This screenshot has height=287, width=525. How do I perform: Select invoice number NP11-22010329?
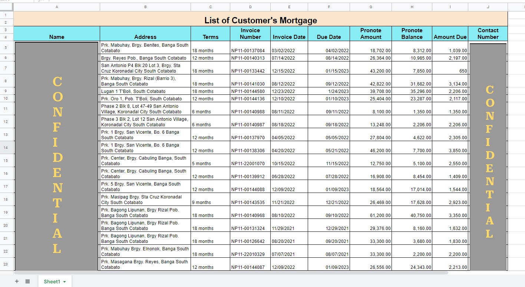click(250, 251)
